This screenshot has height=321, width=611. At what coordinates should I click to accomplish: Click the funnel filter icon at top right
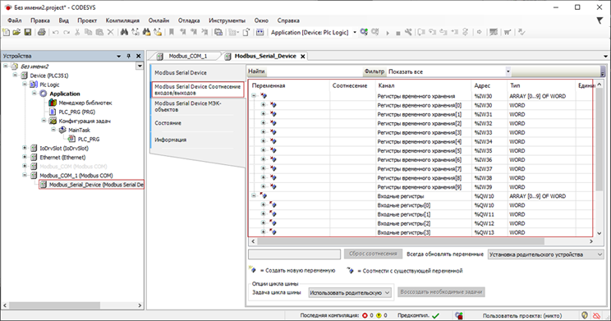[600, 21]
